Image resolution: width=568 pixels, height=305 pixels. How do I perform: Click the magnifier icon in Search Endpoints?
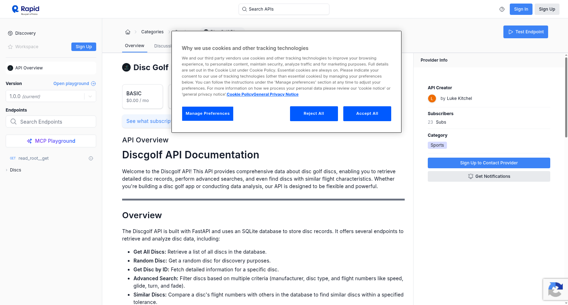pyautogui.click(x=13, y=122)
